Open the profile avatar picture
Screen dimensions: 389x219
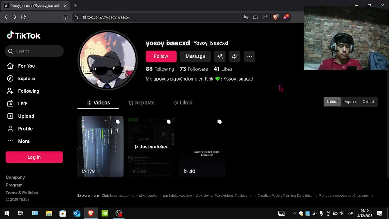click(108, 60)
